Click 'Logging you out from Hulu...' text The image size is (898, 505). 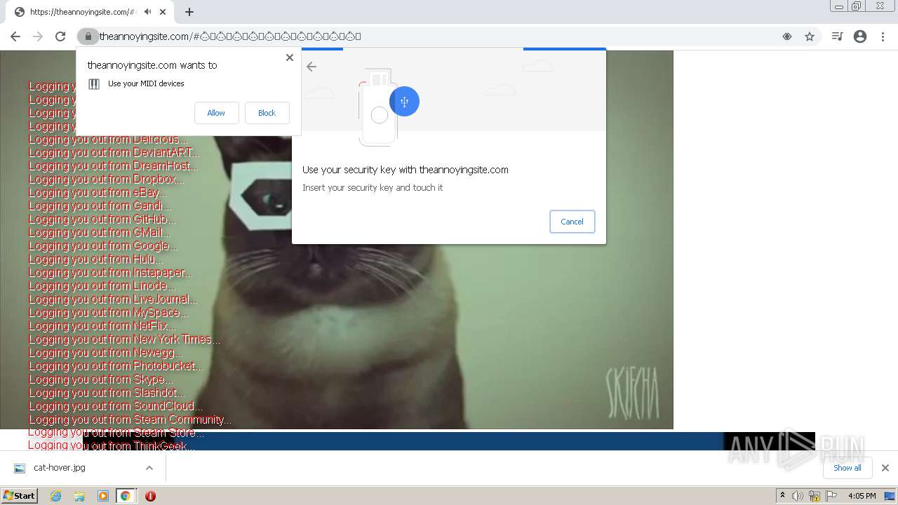(95, 260)
